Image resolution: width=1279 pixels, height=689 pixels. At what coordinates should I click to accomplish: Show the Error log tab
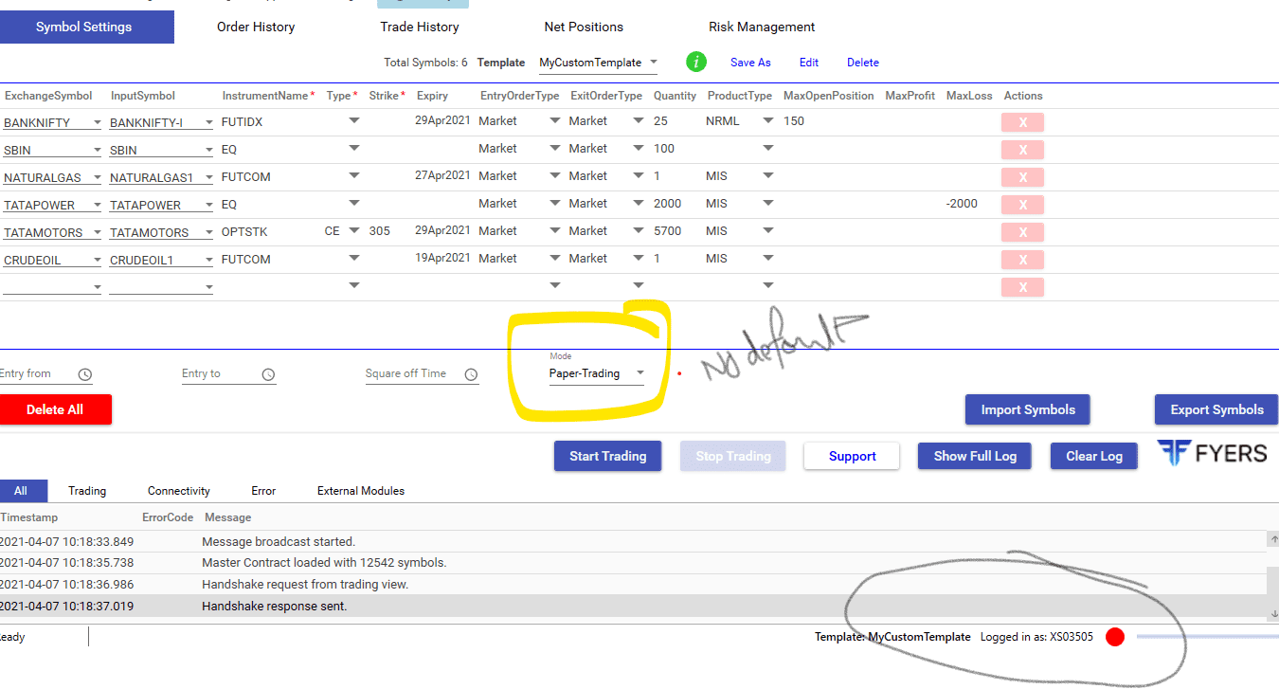pyautogui.click(x=263, y=491)
